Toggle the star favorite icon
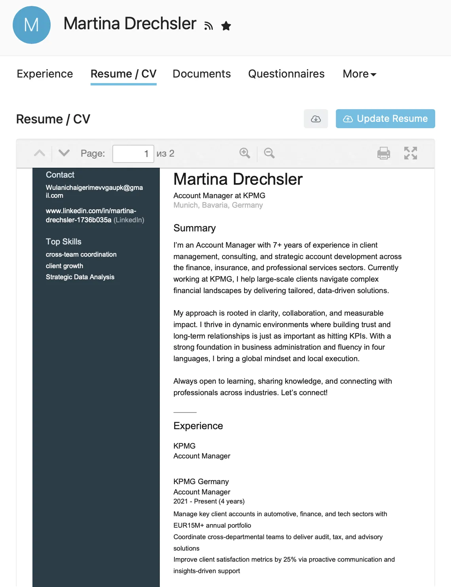The height and width of the screenshot is (587, 451). tap(226, 26)
